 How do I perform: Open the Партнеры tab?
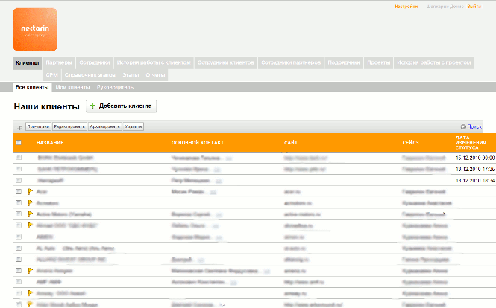click(58, 62)
